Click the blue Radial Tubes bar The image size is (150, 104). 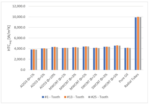(x=136, y=44)
